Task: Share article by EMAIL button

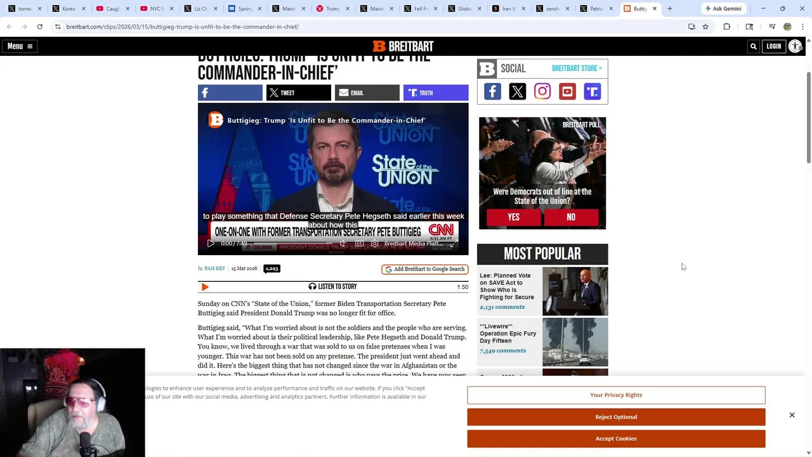Action: (367, 93)
